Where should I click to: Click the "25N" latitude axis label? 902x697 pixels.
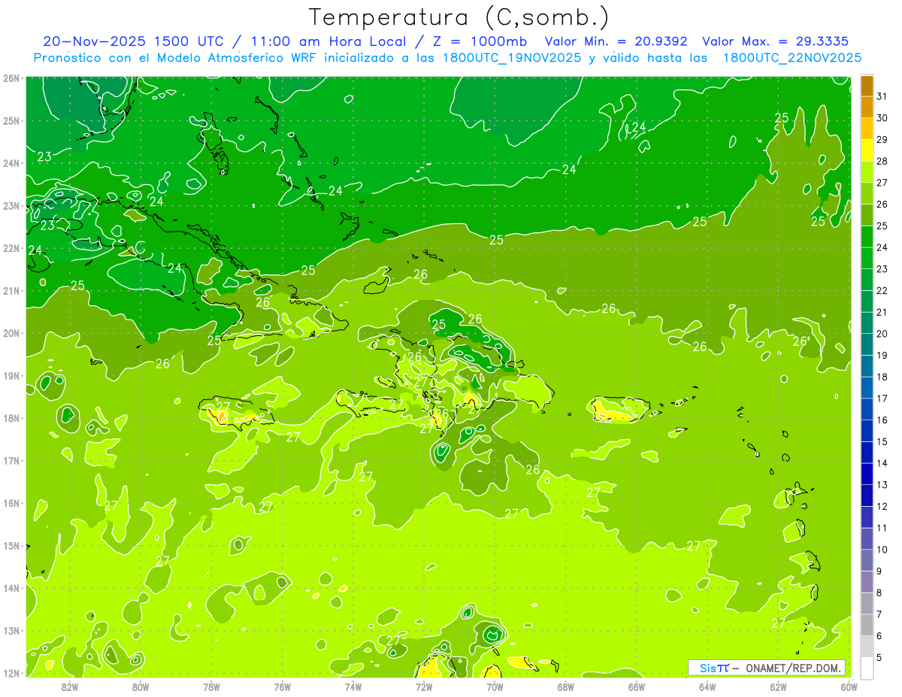[11, 120]
